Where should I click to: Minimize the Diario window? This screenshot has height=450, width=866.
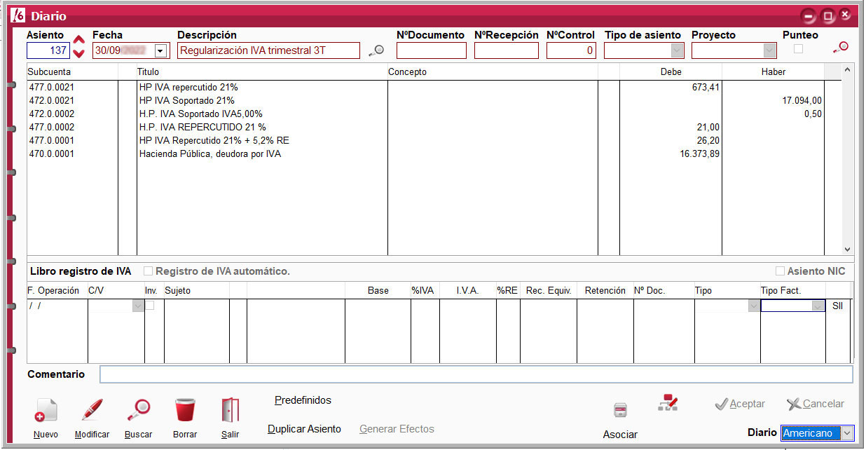(x=809, y=15)
